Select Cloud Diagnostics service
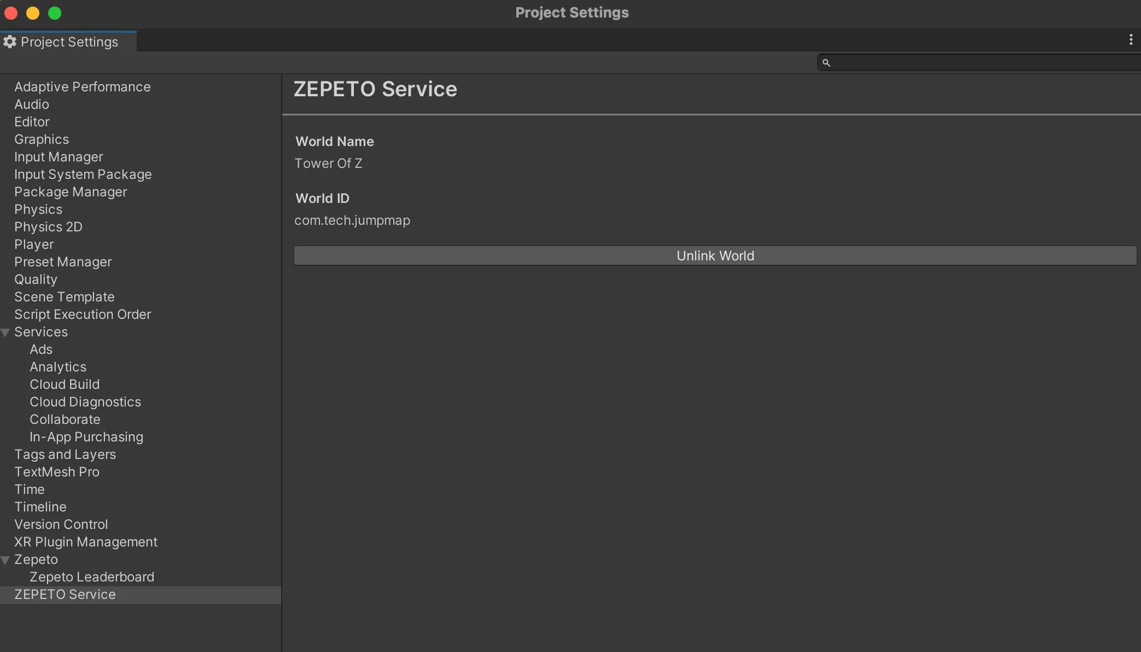The width and height of the screenshot is (1141, 652). pos(85,402)
